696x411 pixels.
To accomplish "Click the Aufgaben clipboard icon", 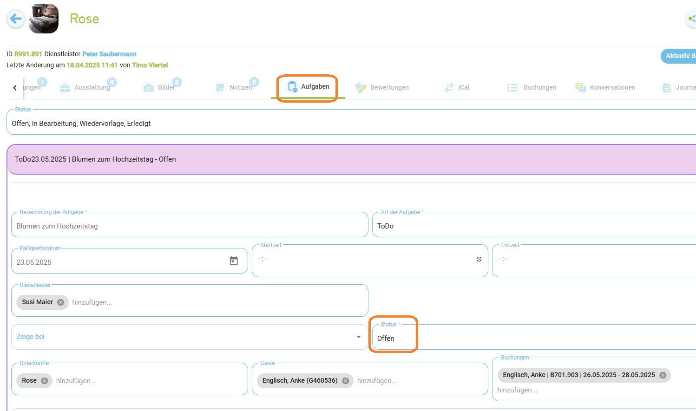I will click(x=292, y=87).
